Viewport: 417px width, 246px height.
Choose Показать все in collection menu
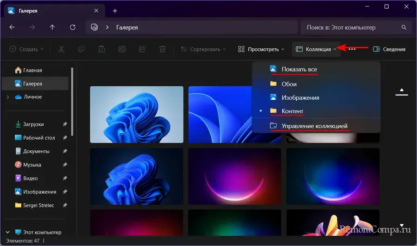pyautogui.click(x=299, y=70)
